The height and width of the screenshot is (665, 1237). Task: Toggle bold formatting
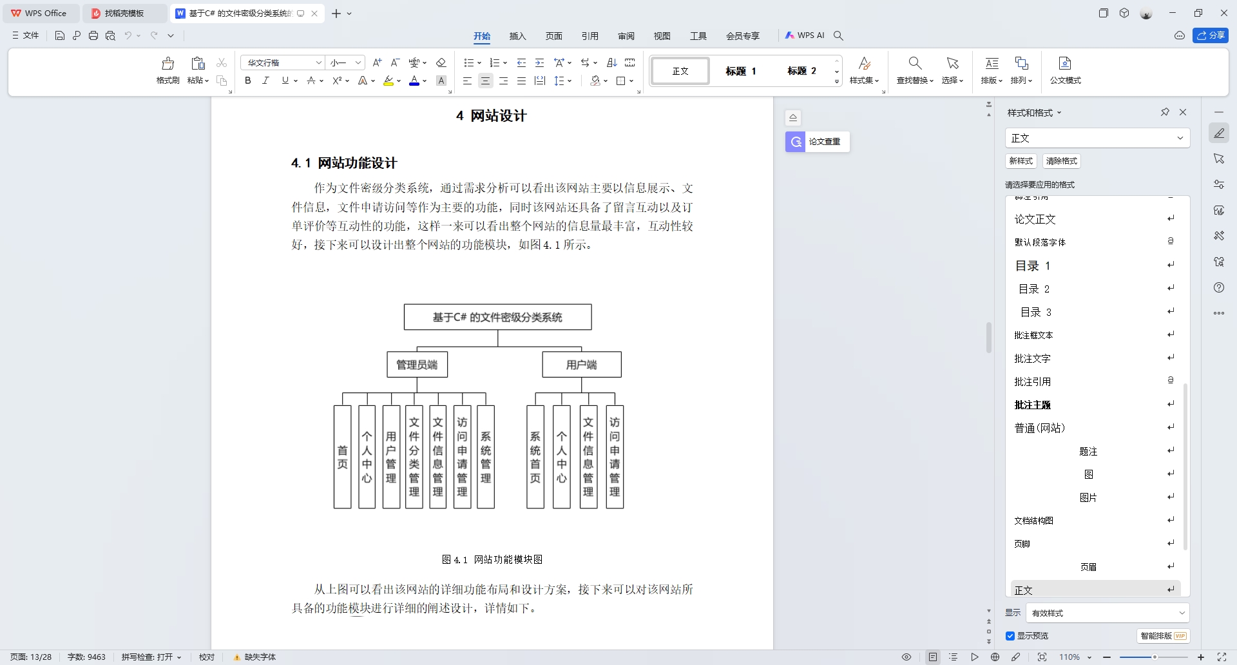pyautogui.click(x=248, y=81)
